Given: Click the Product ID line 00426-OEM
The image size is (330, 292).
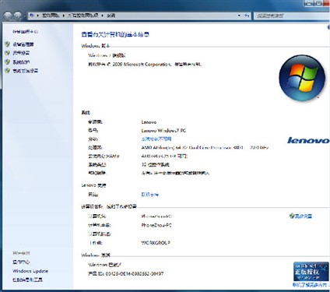Looking at the screenshot, I should pyautogui.click(x=126, y=273).
